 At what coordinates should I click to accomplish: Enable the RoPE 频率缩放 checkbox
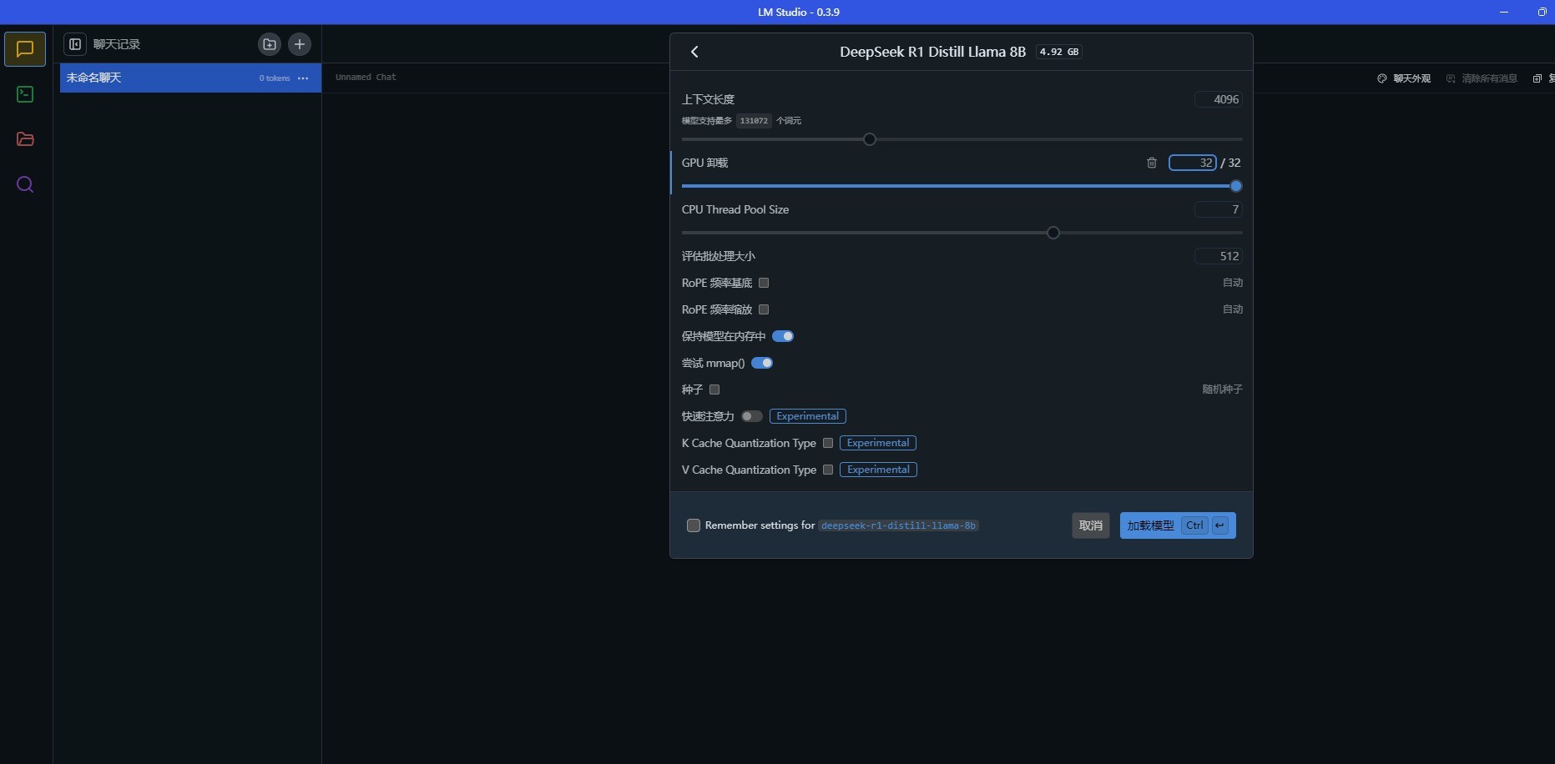(x=764, y=309)
